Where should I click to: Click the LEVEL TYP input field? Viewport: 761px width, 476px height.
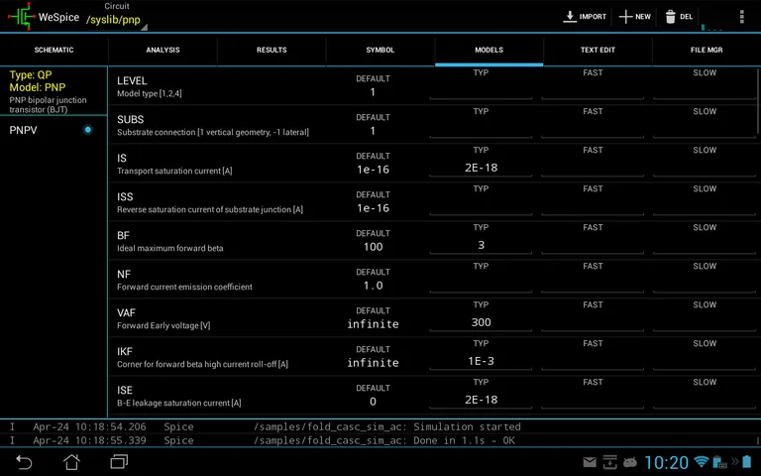(481, 89)
